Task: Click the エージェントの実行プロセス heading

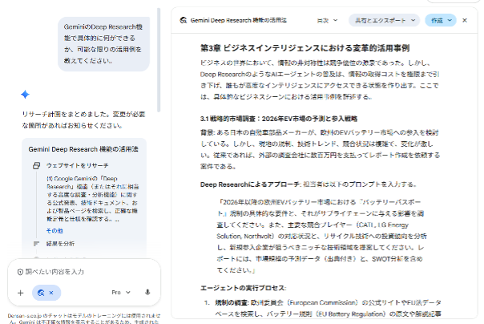Action: coord(244,288)
